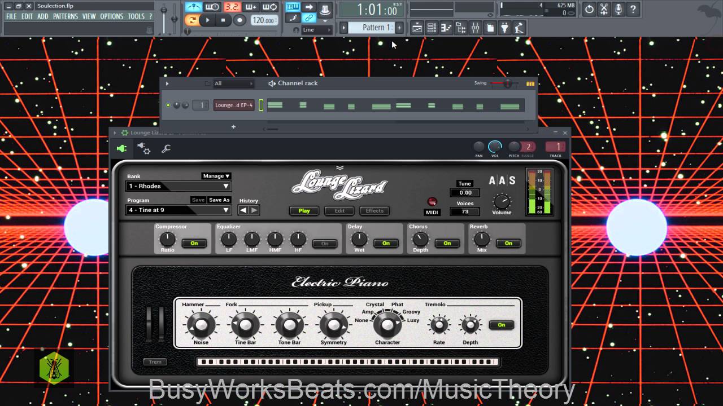Collapse the Lounge Lizard top panel chevron
Image resolution: width=723 pixels, height=406 pixels.
pyautogui.click(x=339, y=167)
